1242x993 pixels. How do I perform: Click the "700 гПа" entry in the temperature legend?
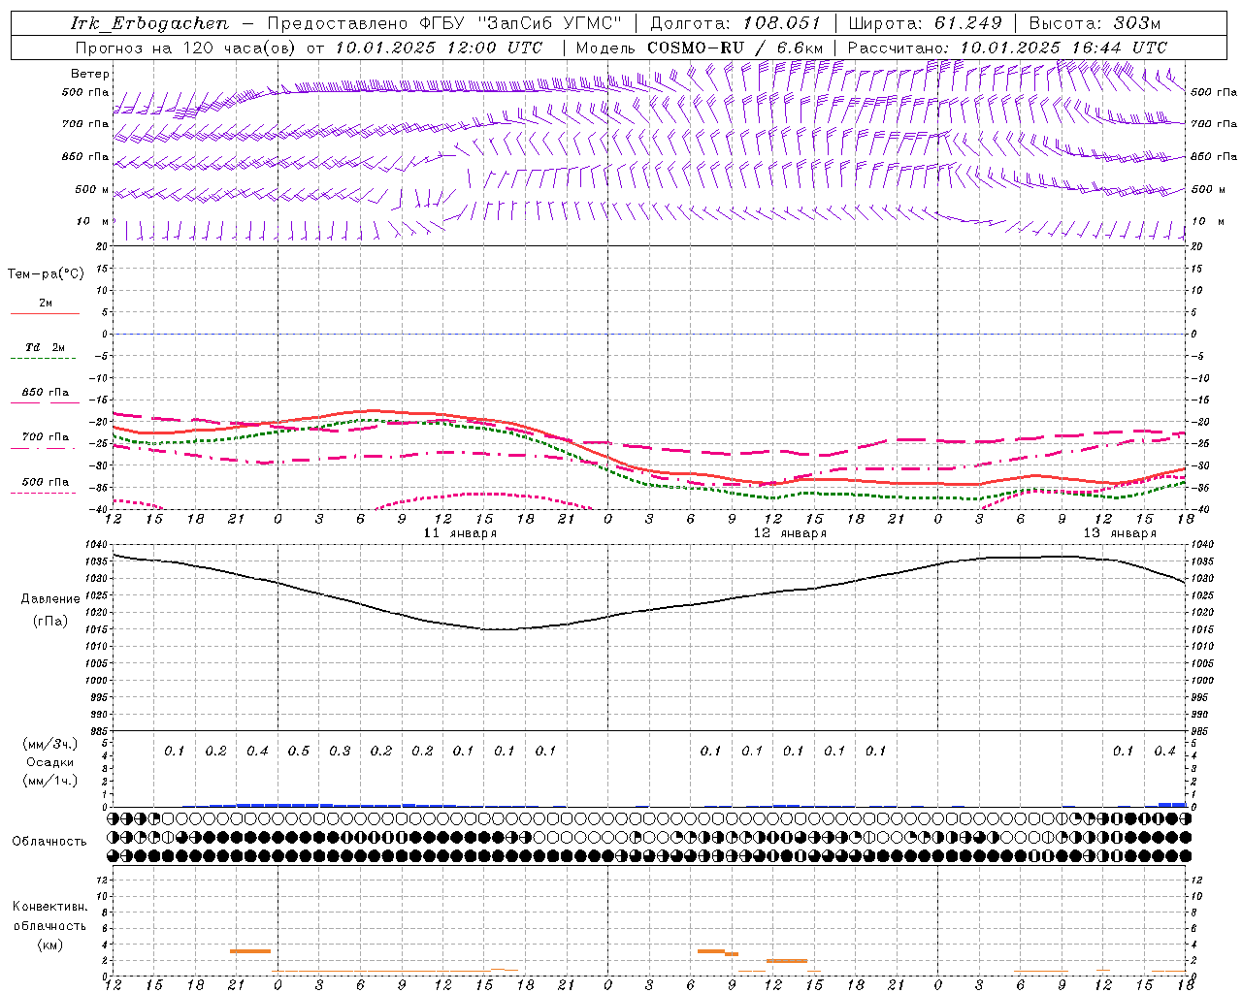46,436
